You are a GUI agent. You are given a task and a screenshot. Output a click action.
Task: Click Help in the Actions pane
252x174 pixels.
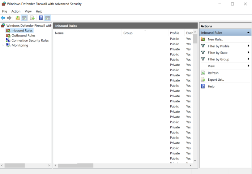point(211,86)
